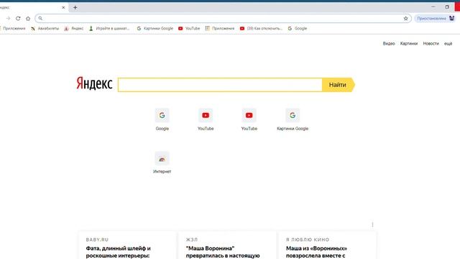Focus the Yandex search input field
Image resolution: width=460 pixels, height=259 pixels.
[220, 85]
